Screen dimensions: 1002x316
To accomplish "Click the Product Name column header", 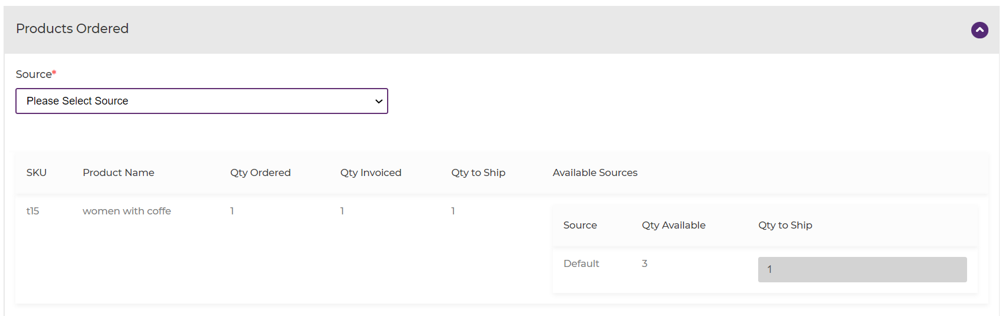I will coord(118,172).
